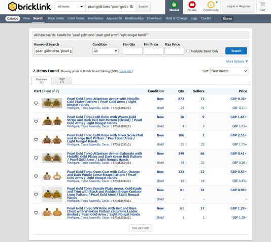Screen dimensions: 271x242
Task: Open the Snoke robe 973pb2926c01 thumbnail
Action: [52, 213]
